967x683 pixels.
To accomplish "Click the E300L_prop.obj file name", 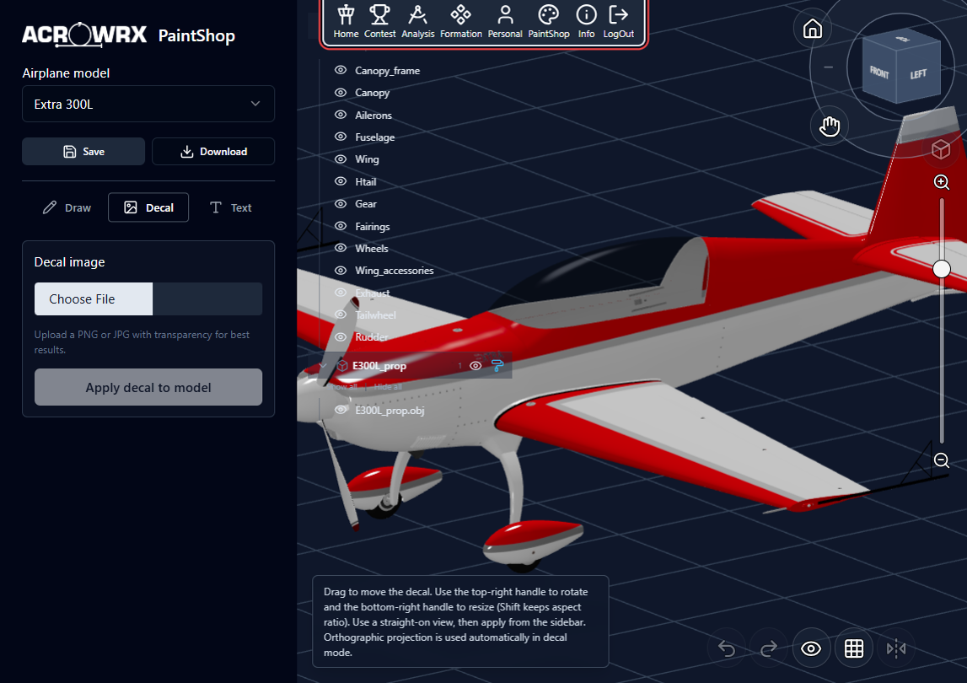I will tap(389, 411).
